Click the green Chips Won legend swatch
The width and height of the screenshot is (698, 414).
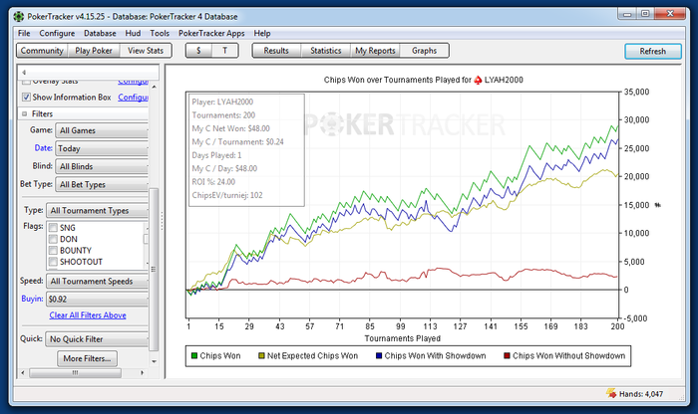pos(194,356)
